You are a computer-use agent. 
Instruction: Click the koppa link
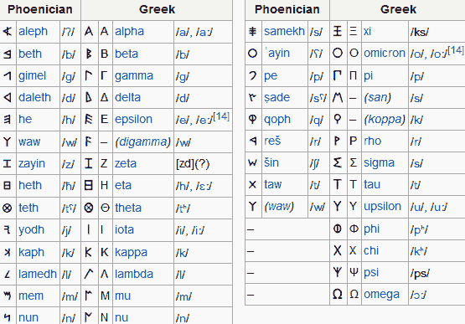point(385,119)
